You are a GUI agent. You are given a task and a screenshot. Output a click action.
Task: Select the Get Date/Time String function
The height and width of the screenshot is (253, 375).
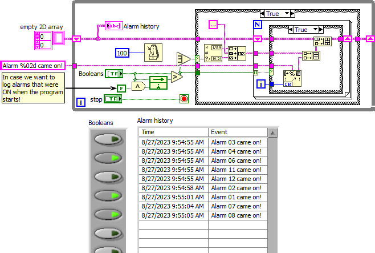(213, 53)
